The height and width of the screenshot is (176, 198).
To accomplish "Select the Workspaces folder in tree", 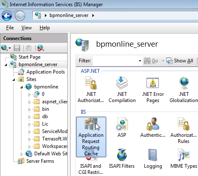I will point(54,146).
